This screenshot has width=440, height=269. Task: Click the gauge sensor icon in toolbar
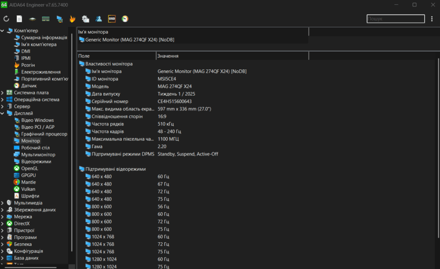point(125,19)
